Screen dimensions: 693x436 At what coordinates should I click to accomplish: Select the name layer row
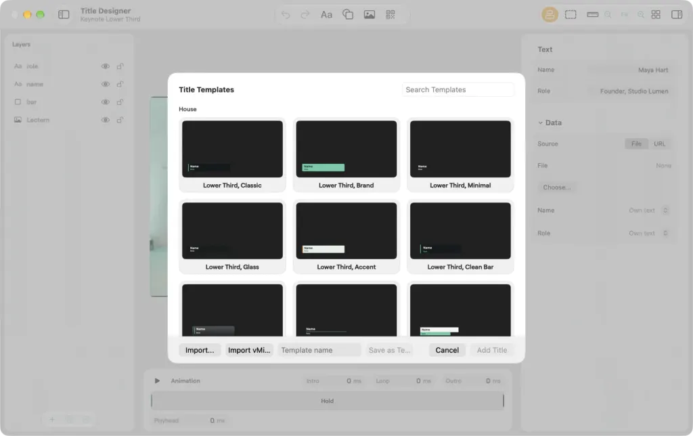click(68, 84)
